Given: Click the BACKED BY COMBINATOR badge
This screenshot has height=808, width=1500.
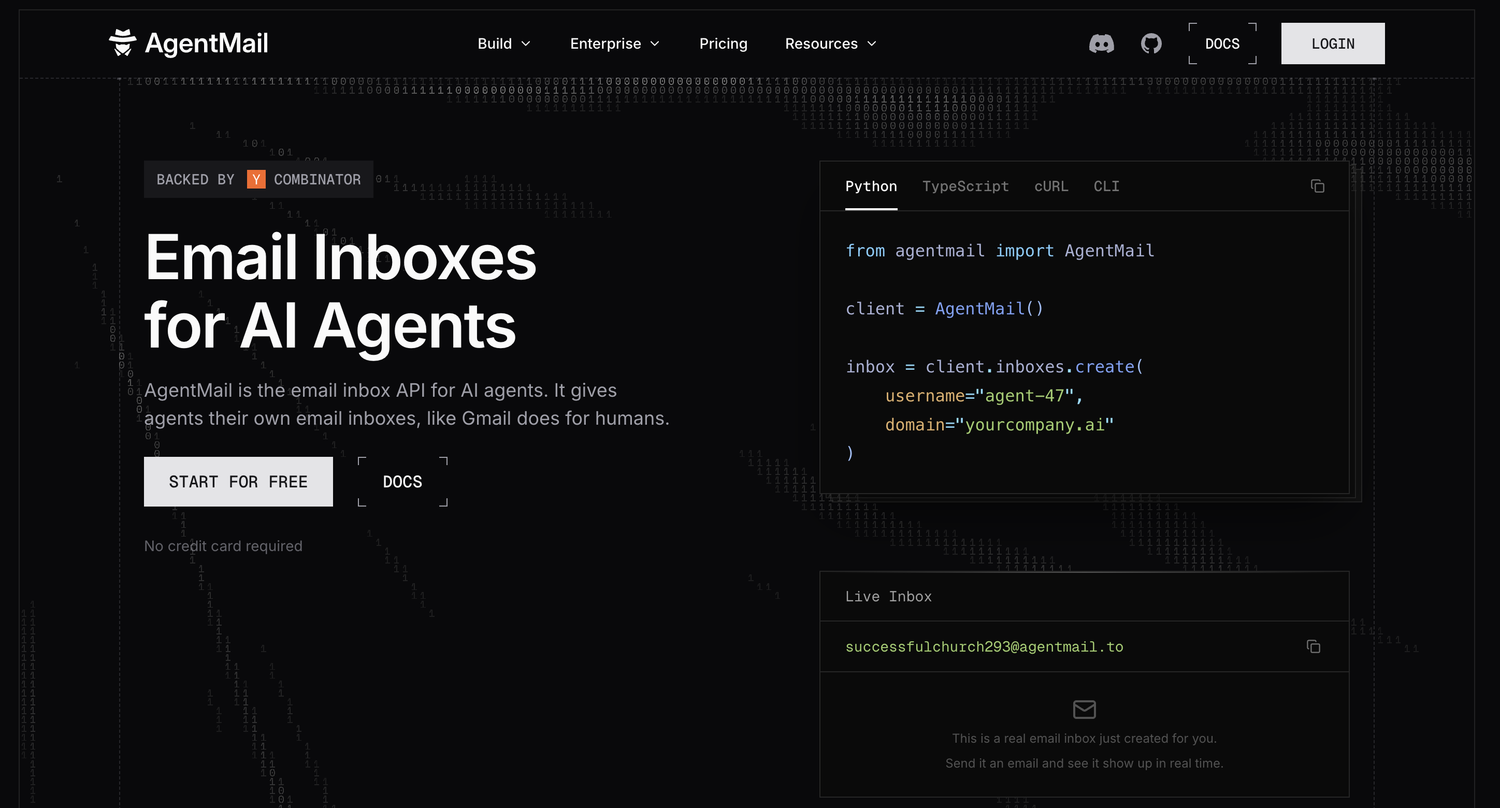Looking at the screenshot, I should click(x=258, y=179).
